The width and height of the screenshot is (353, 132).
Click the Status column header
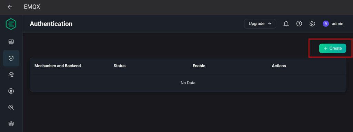(120, 66)
